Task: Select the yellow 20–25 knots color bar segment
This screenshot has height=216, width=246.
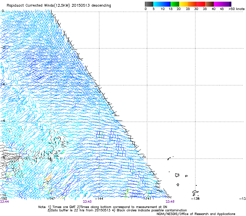Action: click(184, 4)
